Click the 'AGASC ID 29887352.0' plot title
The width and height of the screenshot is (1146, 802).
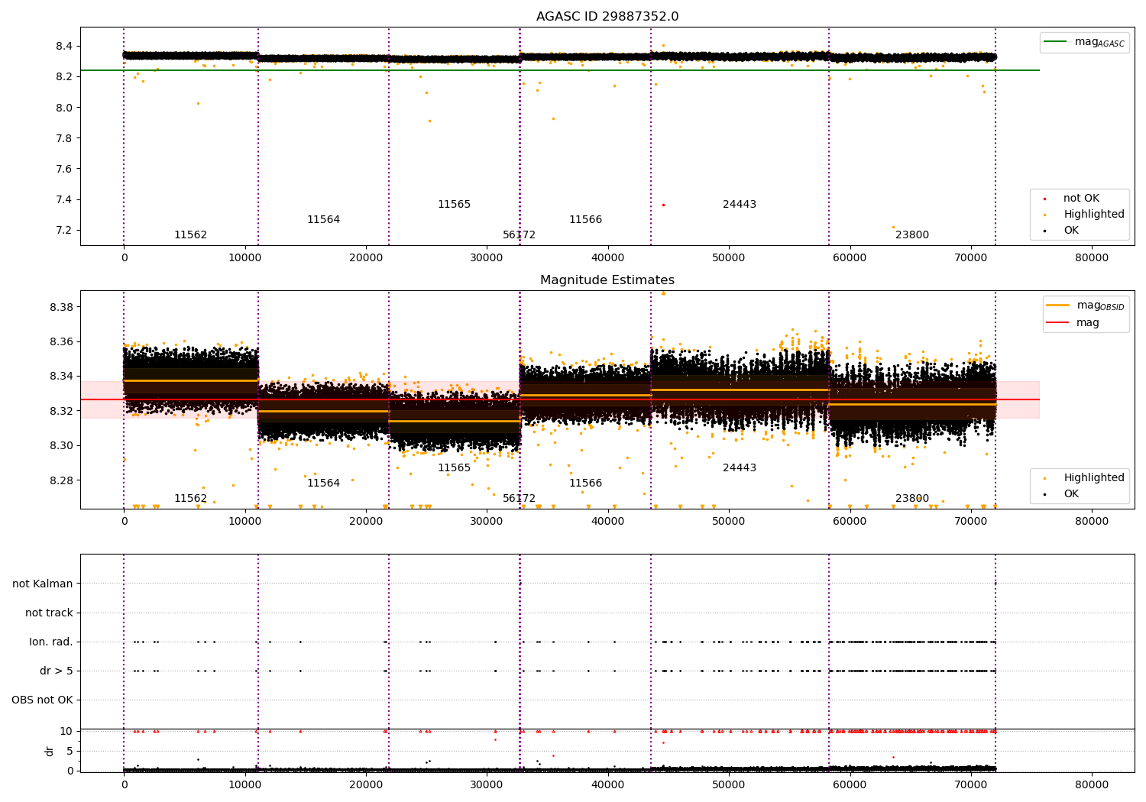tap(607, 17)
